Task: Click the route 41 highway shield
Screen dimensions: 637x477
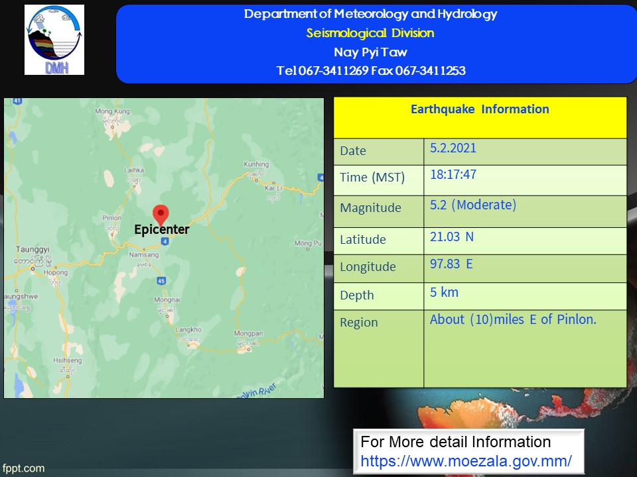Action: coord(18,101)
